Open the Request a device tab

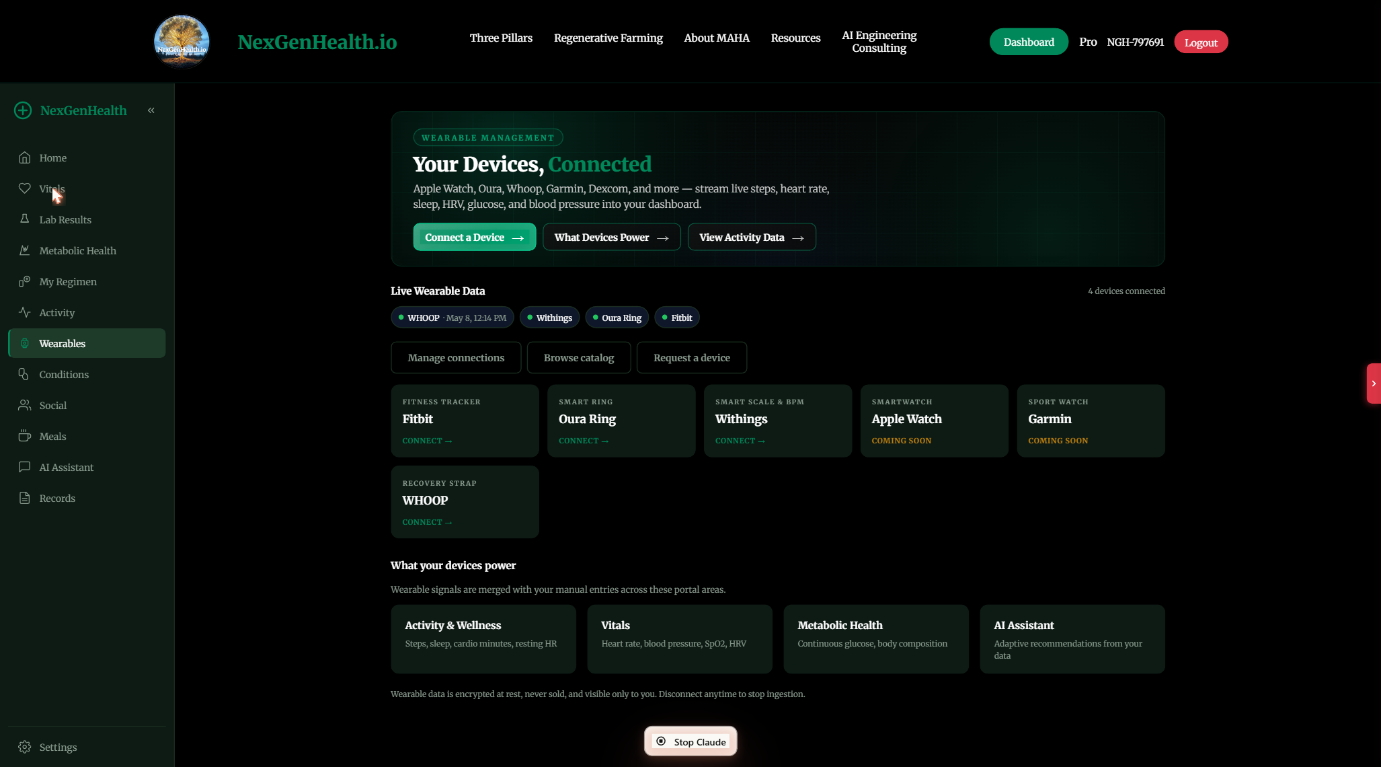point(691,357)
